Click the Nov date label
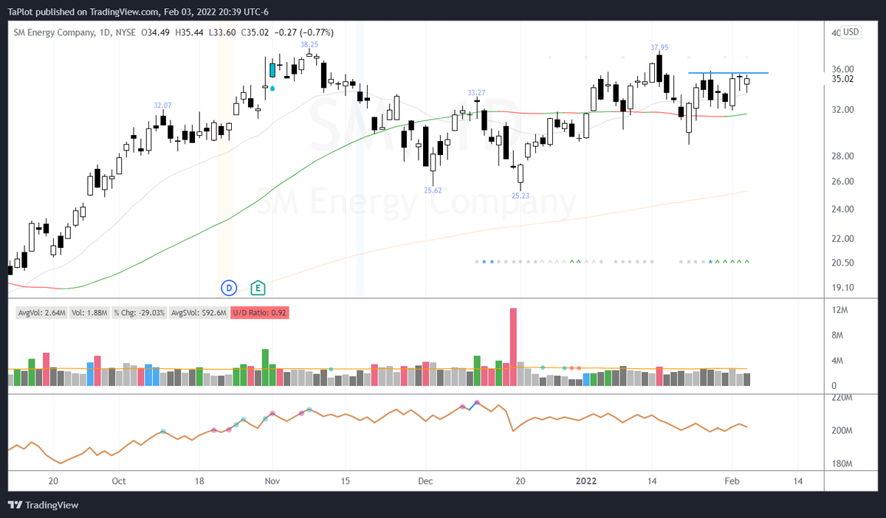Screen dimensions: 886x518 pyautogui.click(x=272, y=480)
